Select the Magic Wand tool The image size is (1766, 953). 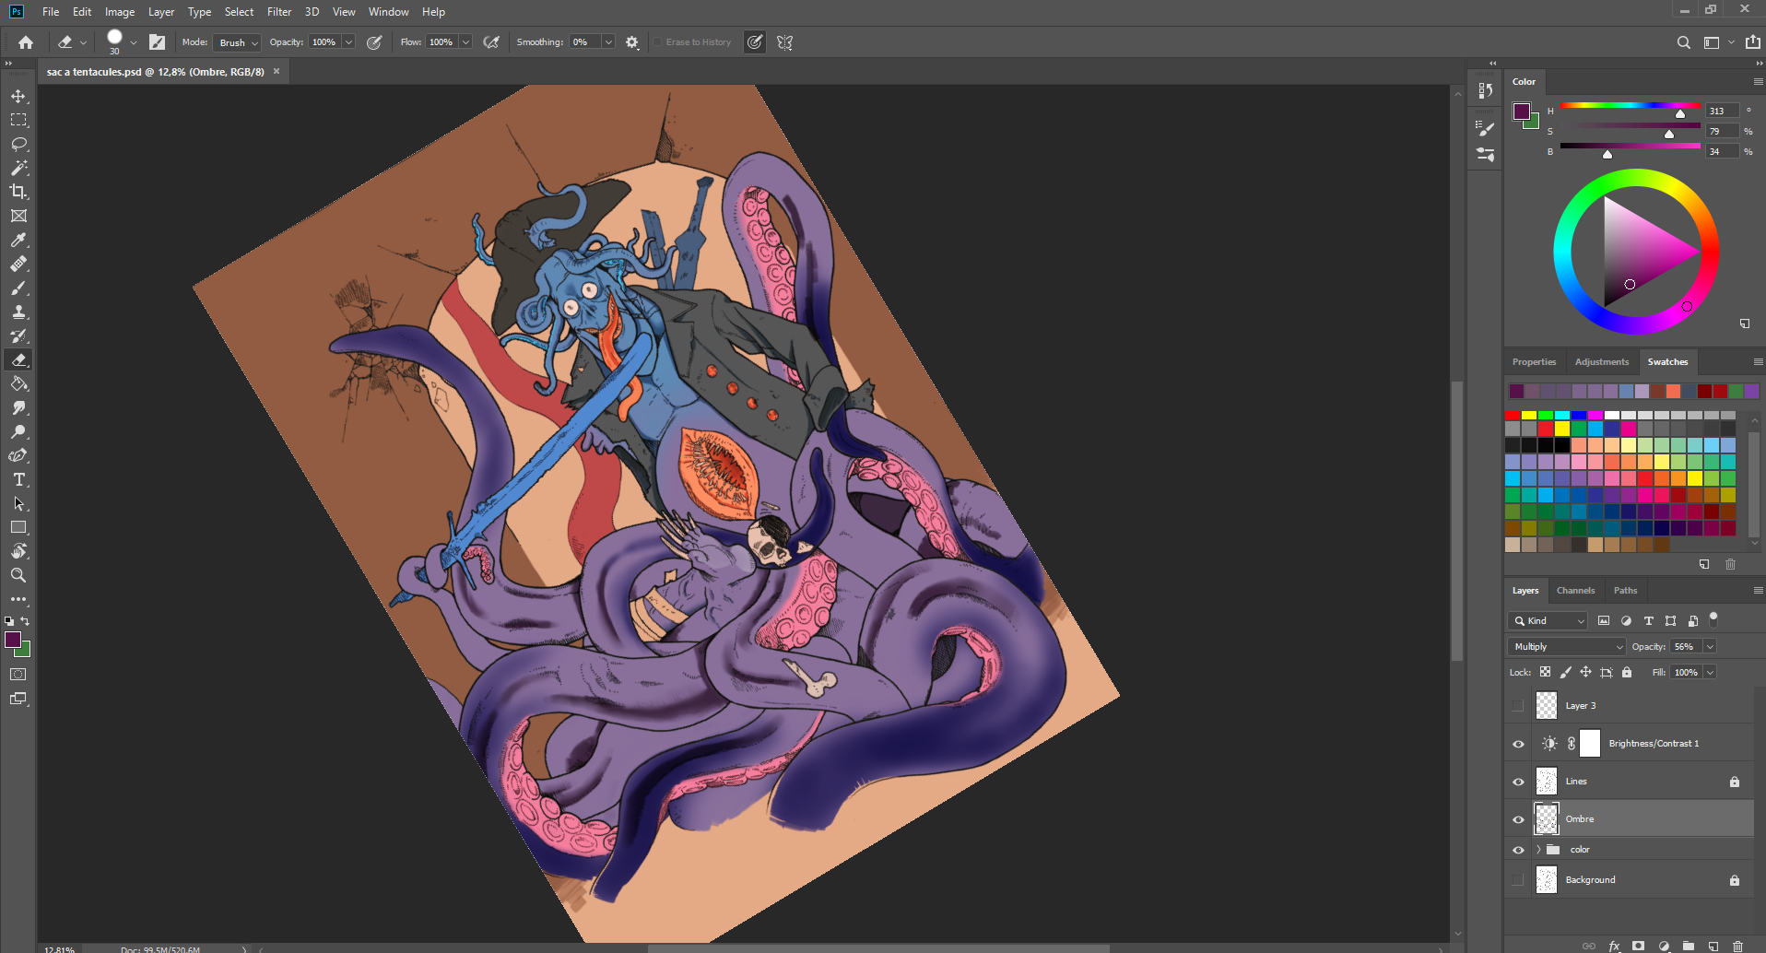point(18,168)
